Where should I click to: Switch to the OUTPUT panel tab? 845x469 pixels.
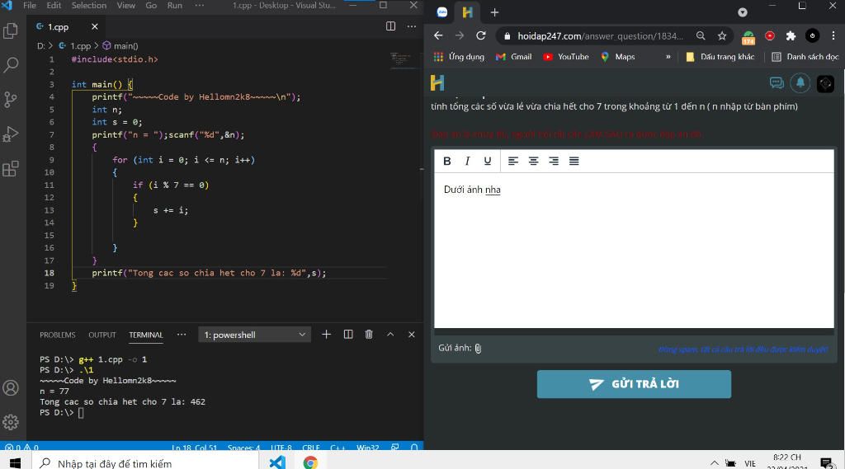point(101,335)
